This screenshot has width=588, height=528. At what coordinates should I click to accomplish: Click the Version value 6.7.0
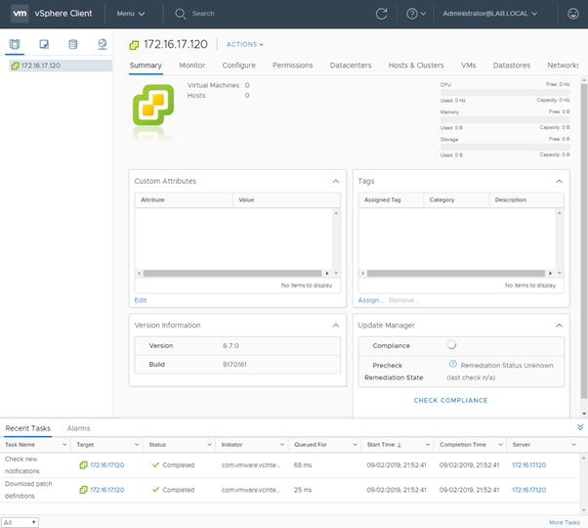pos(231,345)
